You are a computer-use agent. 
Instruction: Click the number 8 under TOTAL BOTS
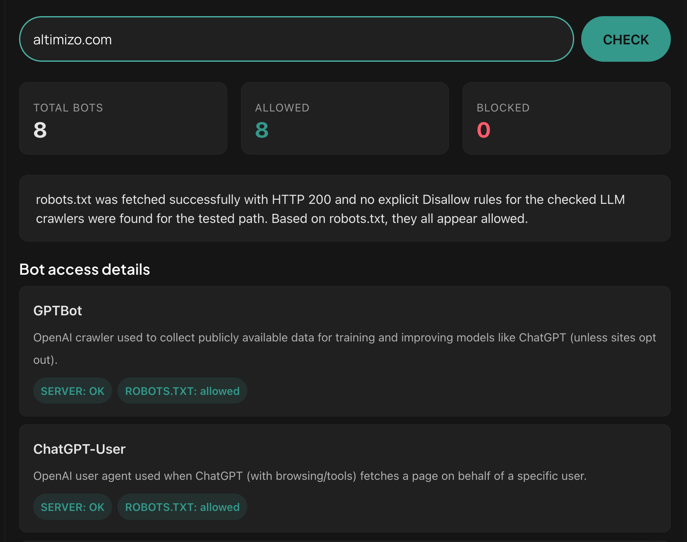(x=39, y=131)
